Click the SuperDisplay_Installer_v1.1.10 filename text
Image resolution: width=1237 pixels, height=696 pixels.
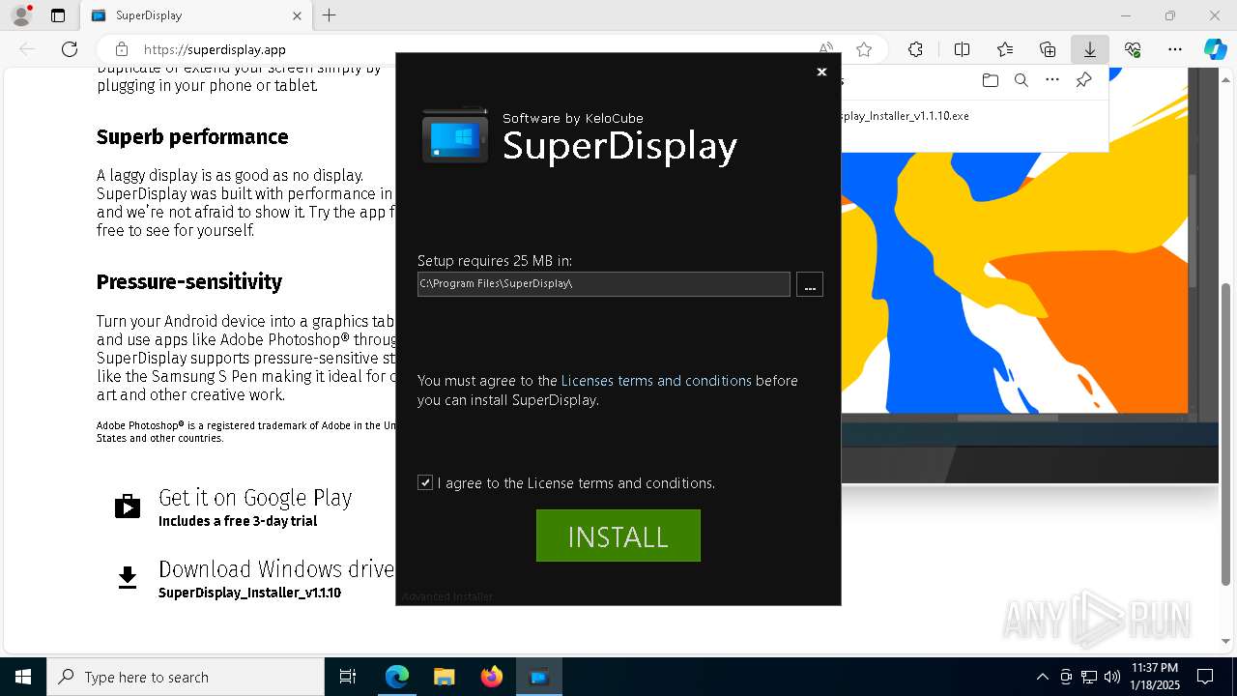249,593
